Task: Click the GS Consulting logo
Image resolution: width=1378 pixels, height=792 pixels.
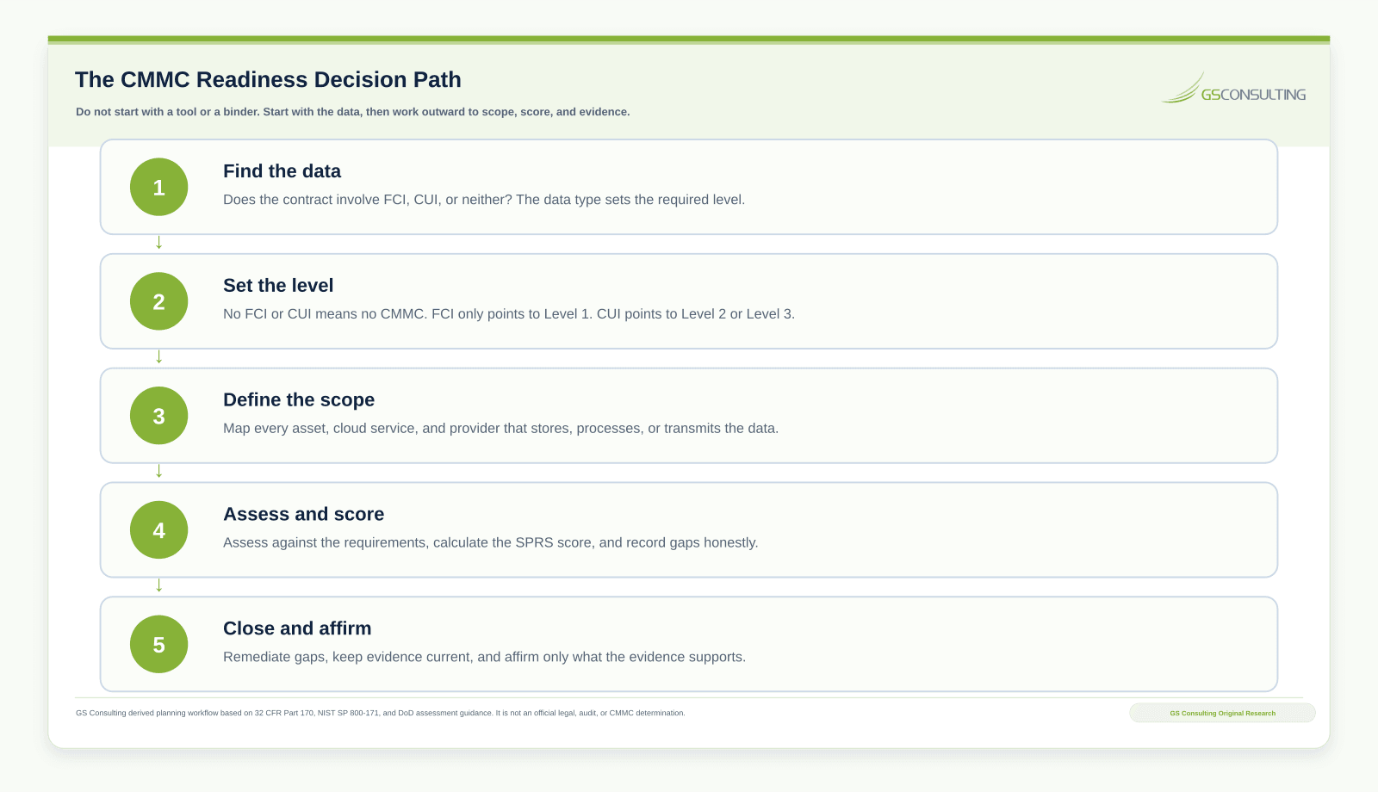Action: click(1233, 89)
